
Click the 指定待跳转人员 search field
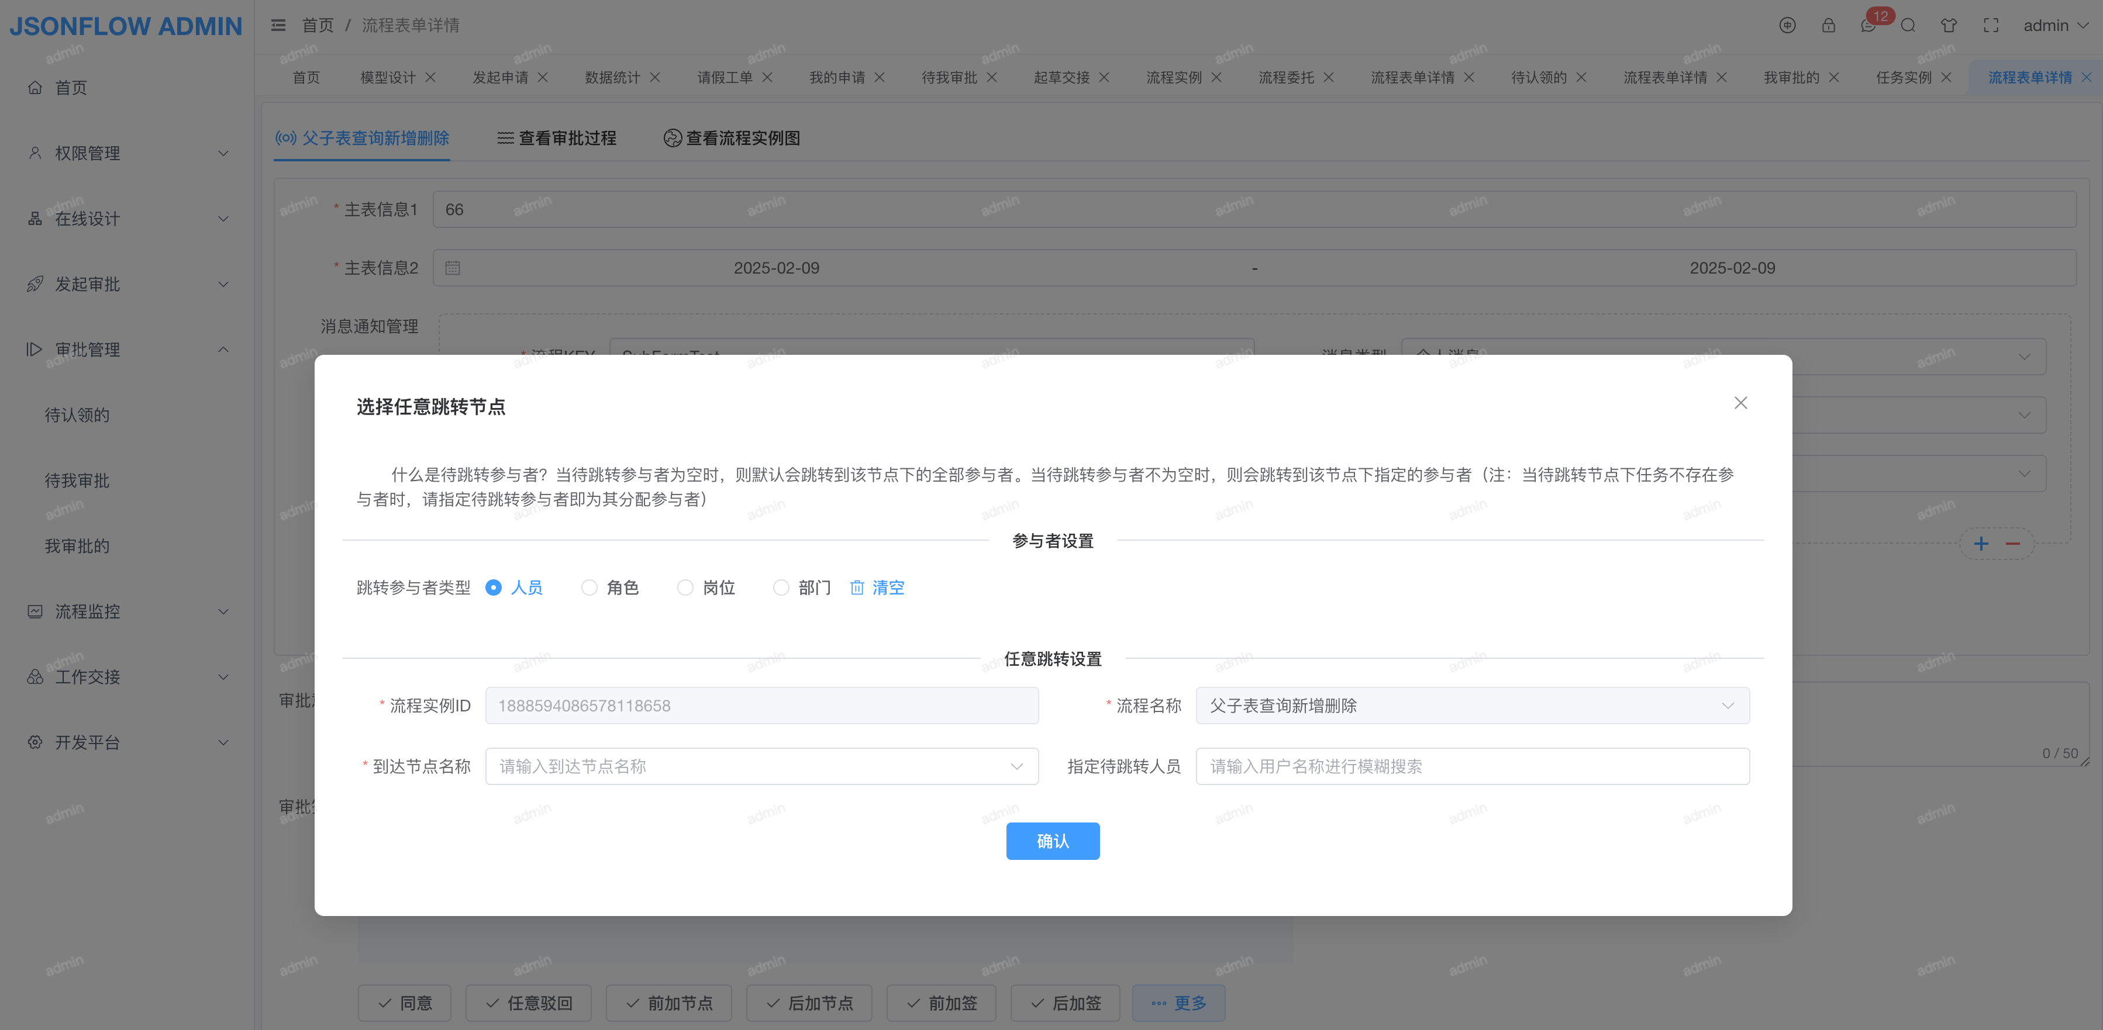(x=1472, y=766)
